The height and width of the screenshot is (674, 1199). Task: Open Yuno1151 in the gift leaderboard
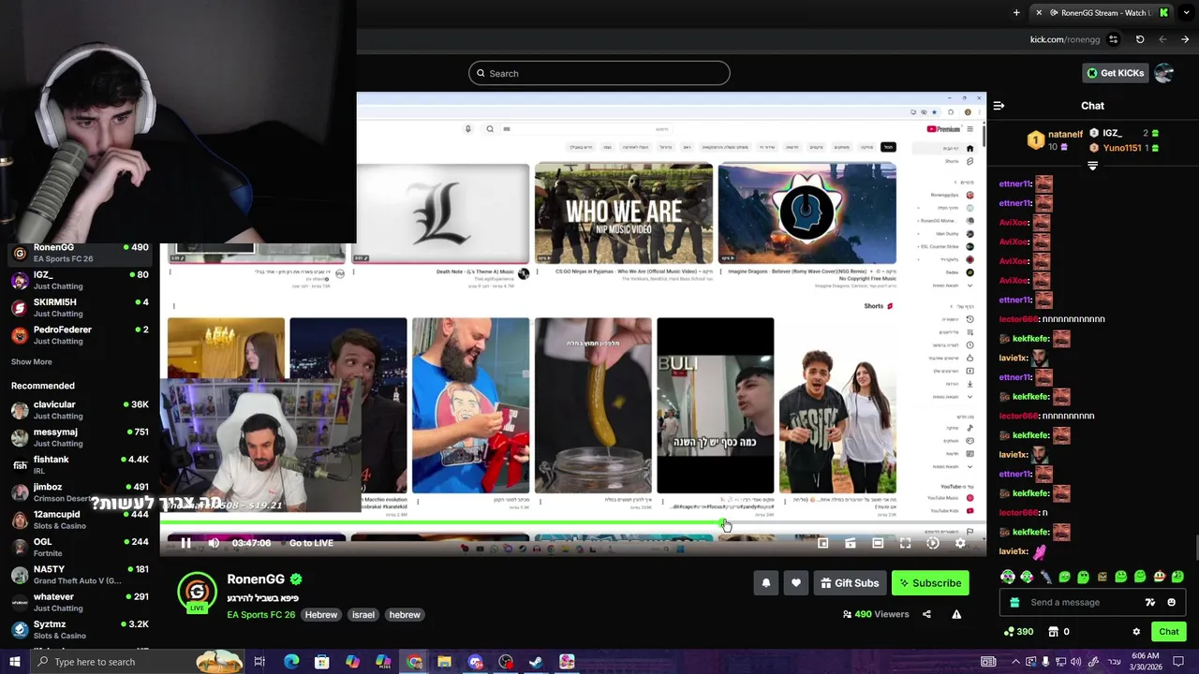[1126, 148]
